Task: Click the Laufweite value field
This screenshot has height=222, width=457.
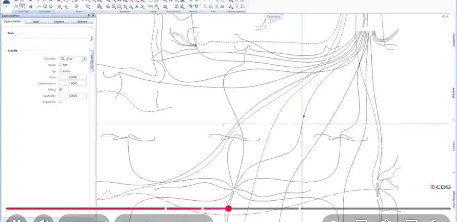Action: pos(73,96)
